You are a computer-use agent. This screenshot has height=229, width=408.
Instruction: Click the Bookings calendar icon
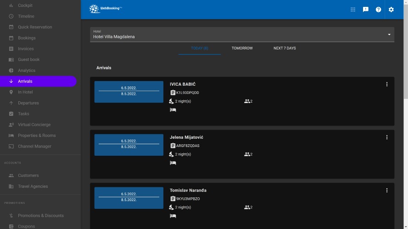(11, 38)
